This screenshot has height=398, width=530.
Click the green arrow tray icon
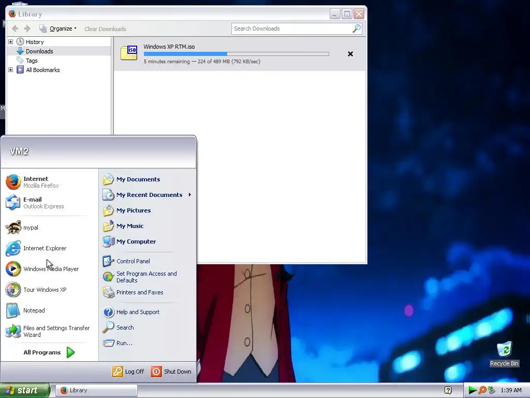pos(473,390)
